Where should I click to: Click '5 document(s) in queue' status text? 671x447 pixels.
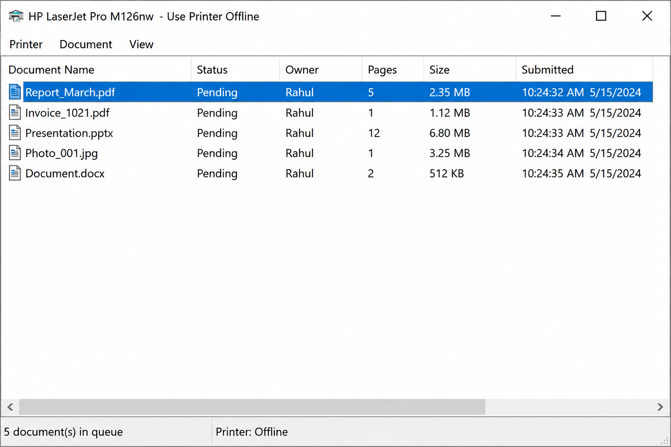(63, 432)
